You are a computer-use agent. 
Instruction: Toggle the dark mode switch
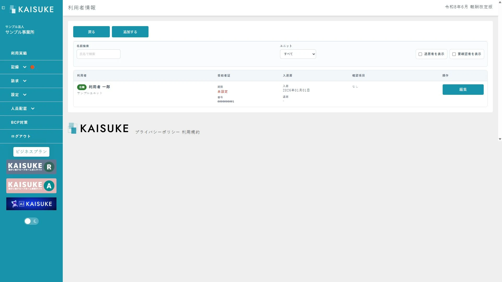31,221
